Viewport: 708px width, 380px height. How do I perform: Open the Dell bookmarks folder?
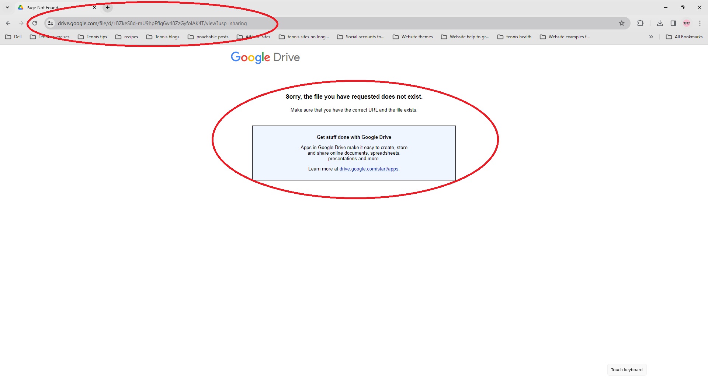14,37
